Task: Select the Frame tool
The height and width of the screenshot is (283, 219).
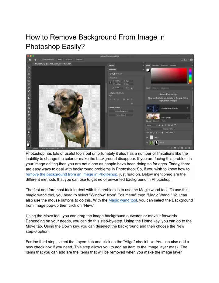Action: coord(29,84)
